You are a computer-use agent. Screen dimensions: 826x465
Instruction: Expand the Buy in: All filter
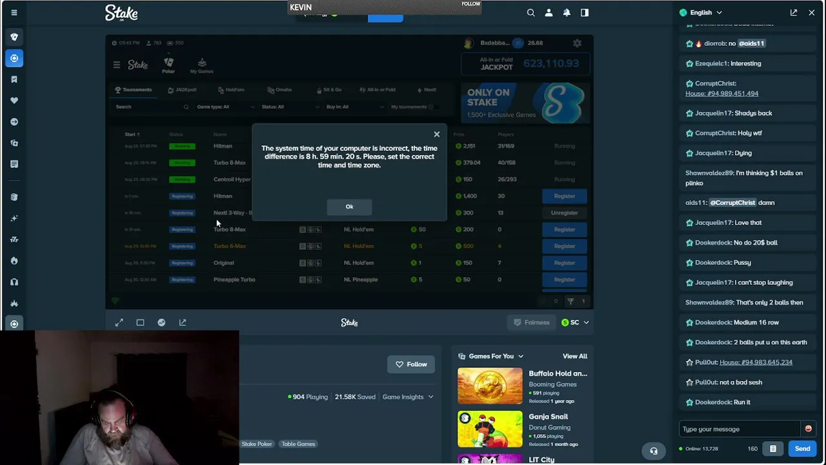pos(354,107)
